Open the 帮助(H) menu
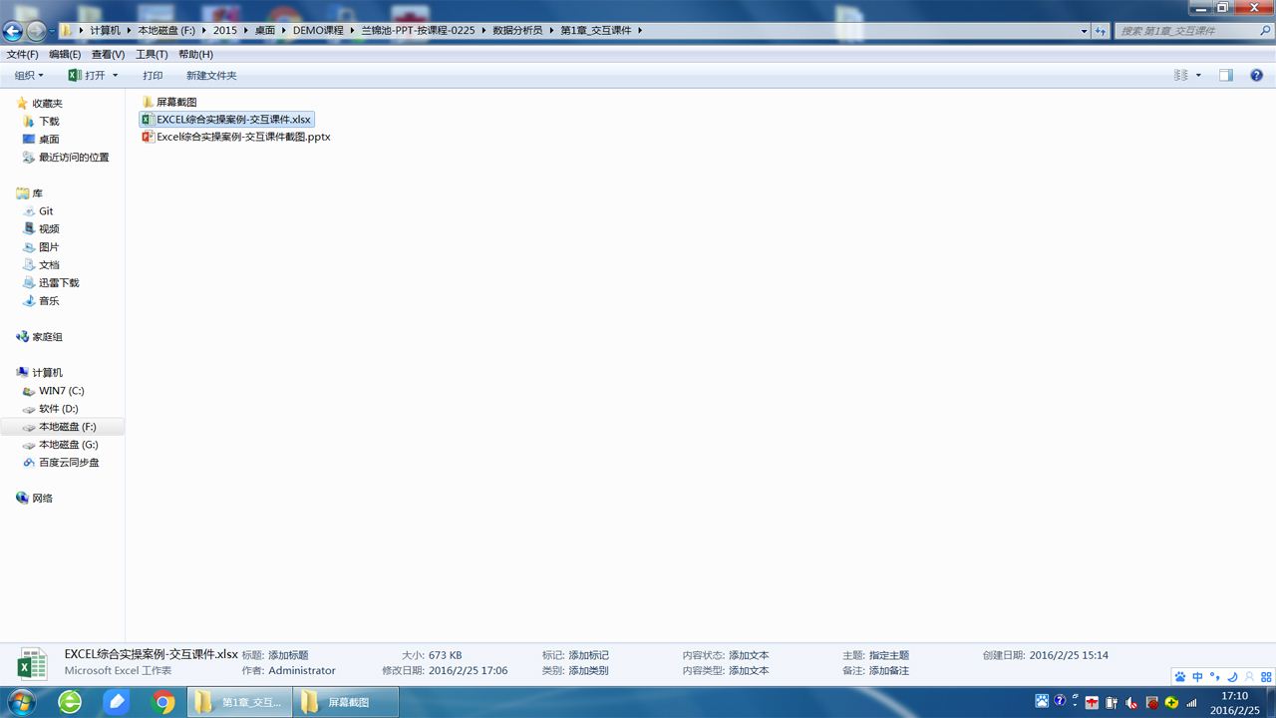 195,55
